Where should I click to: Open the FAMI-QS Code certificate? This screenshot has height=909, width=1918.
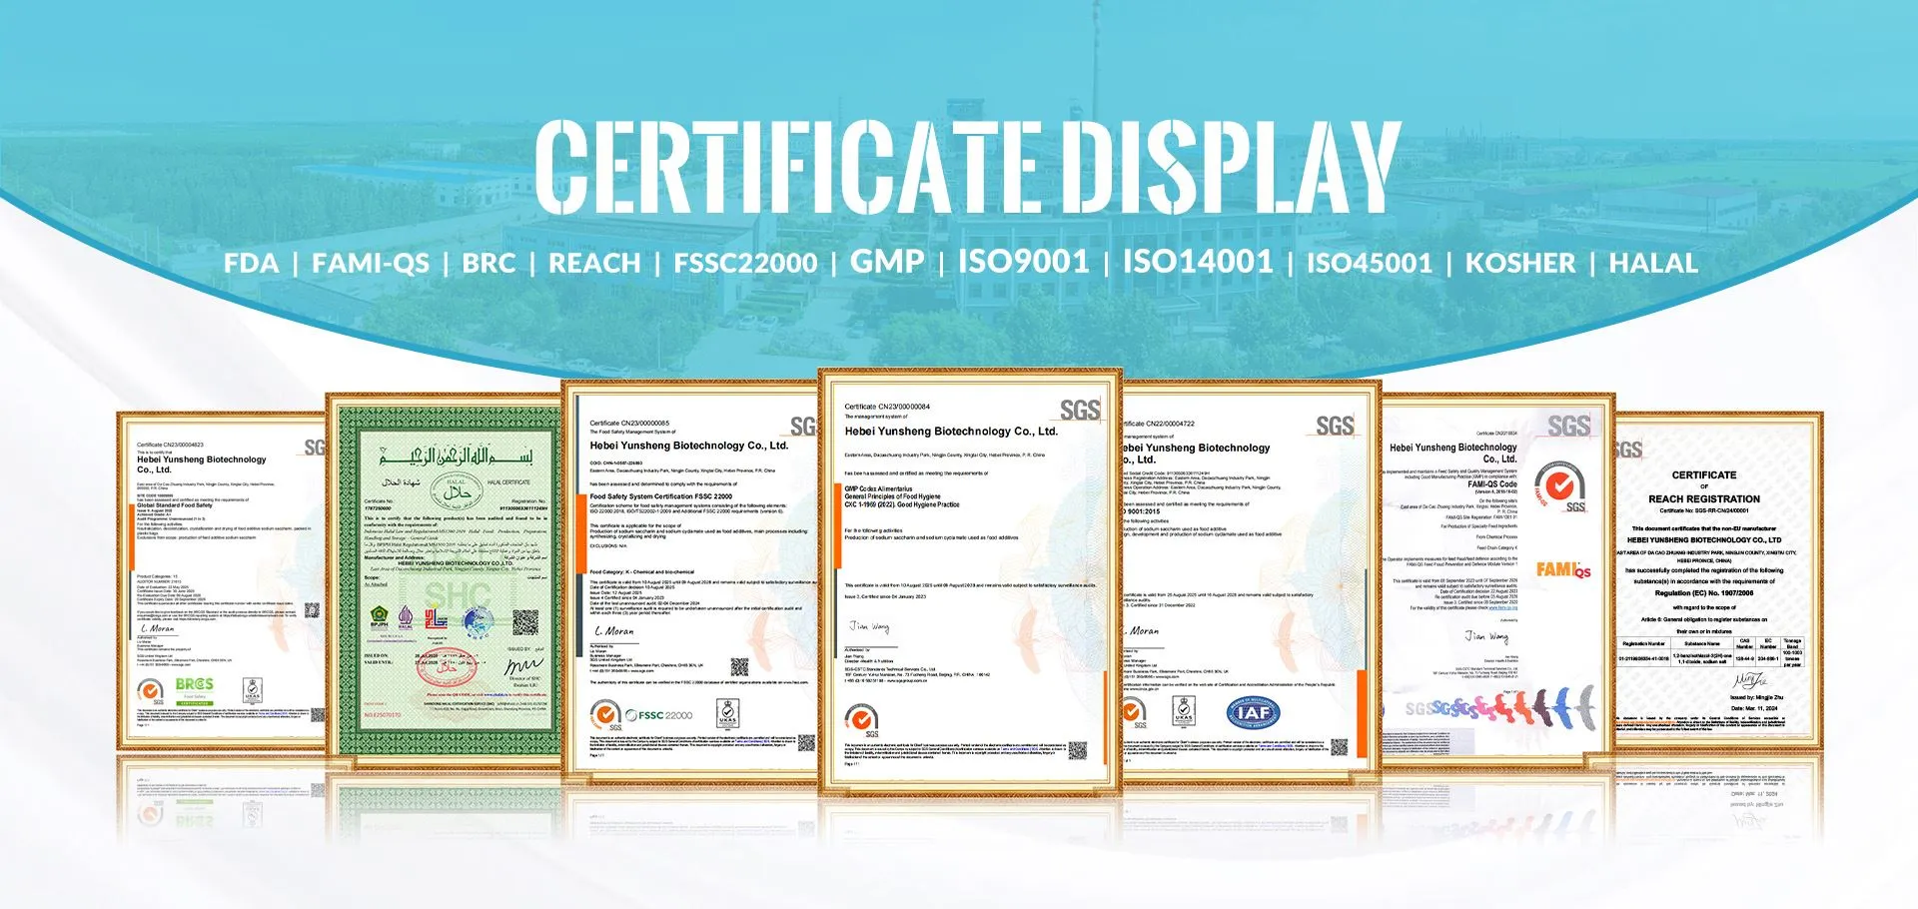point(1496,581)
